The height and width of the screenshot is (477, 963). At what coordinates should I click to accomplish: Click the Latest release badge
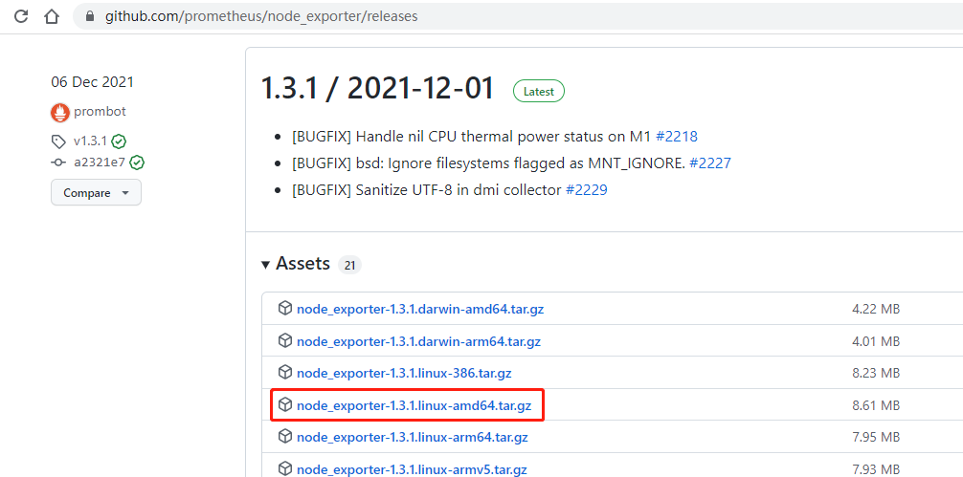(x=539, y=92)
